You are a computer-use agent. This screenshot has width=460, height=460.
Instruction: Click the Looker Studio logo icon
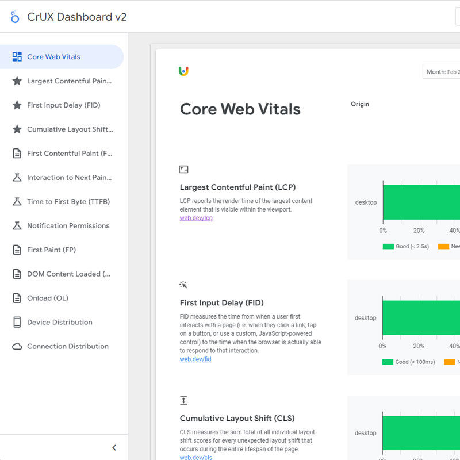(x=15, y=17)
